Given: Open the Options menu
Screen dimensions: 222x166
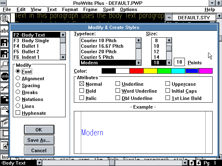Looking at the screenshot, I should pyautogui.click(x=129, y=9).
